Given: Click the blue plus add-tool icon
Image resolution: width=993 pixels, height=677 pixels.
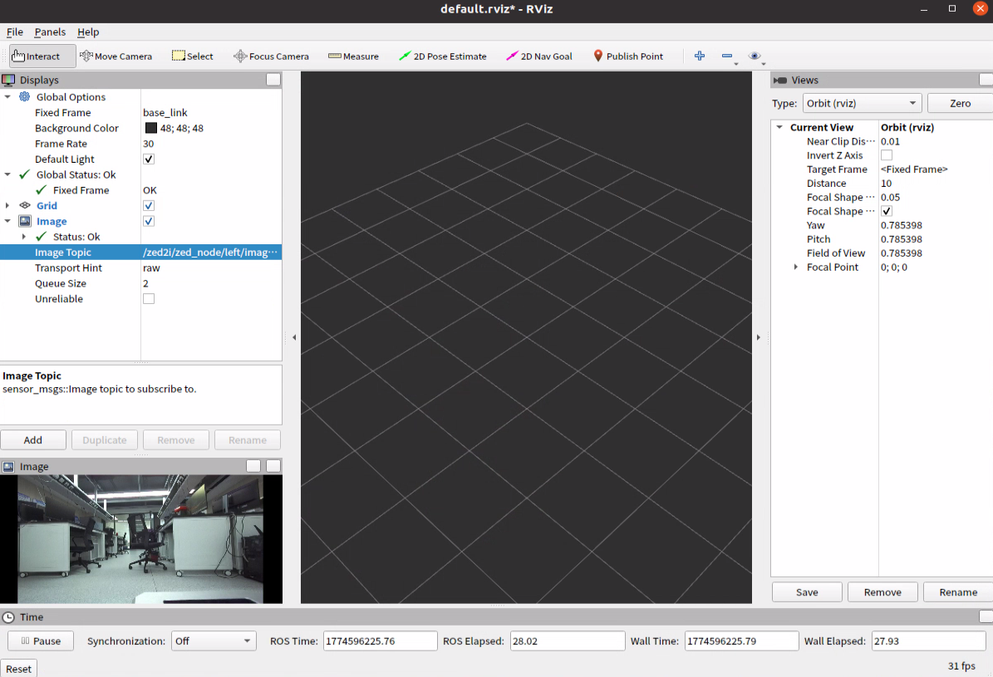Looking at the screenshot, I should (699, 56).
